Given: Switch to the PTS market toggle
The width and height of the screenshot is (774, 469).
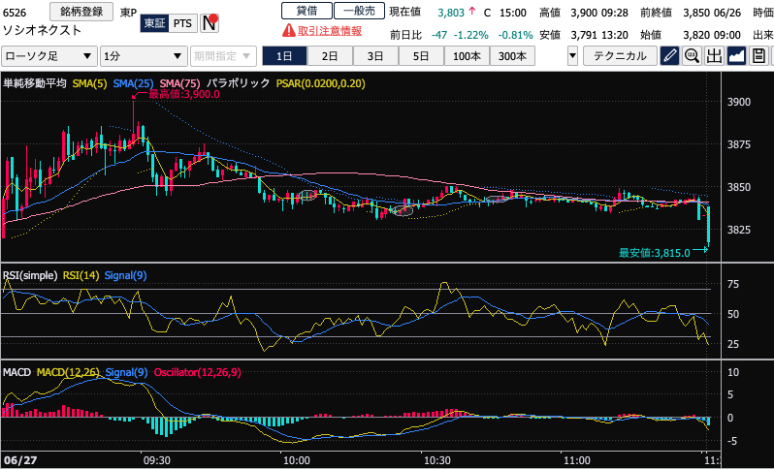Looking at the screenshot, I should (x=181, y=22).
